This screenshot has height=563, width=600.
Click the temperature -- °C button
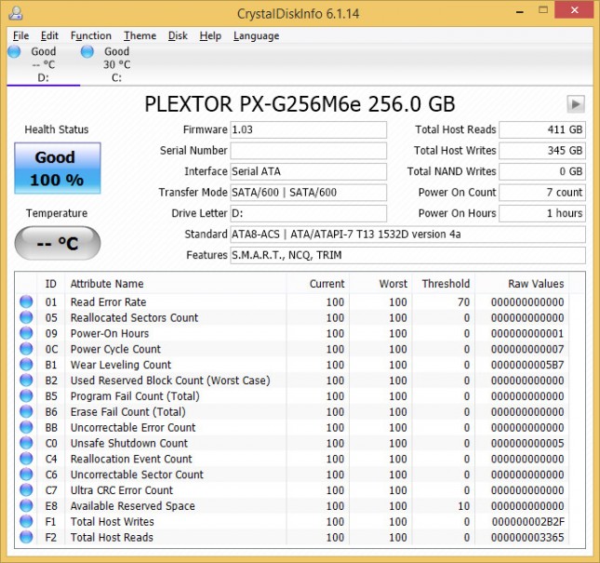tap(58, 243)
